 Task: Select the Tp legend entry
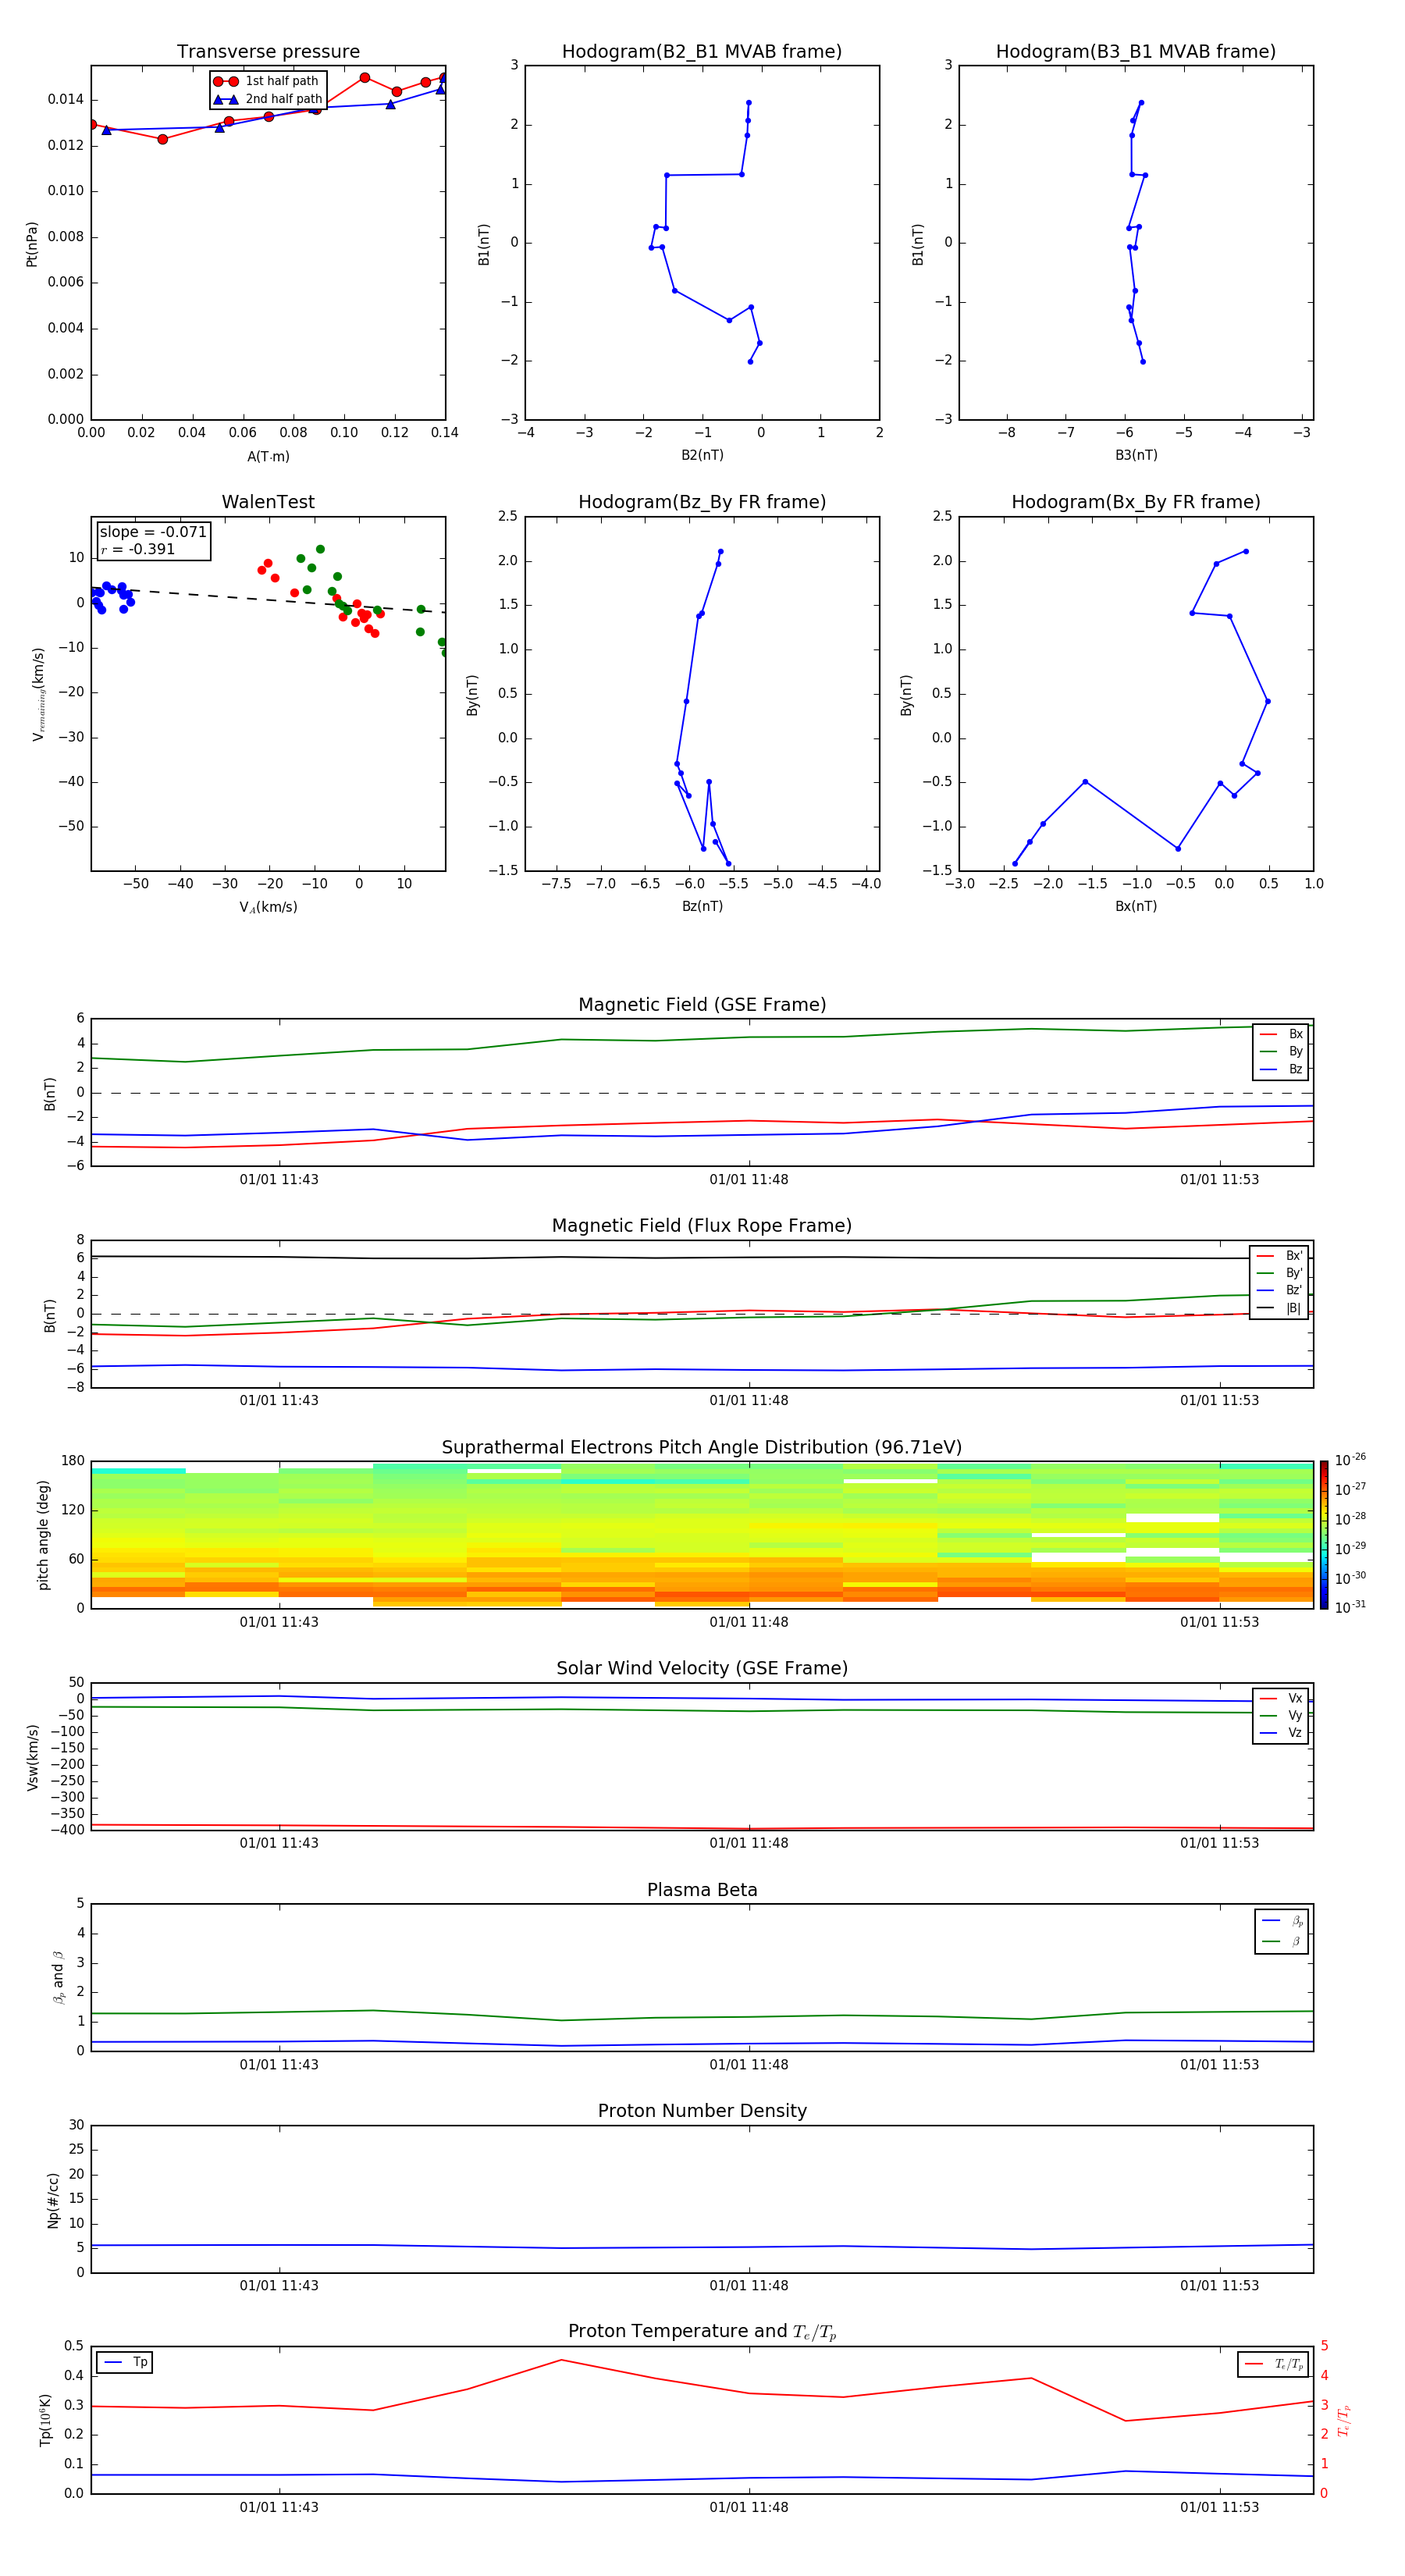pos(125,2362)
